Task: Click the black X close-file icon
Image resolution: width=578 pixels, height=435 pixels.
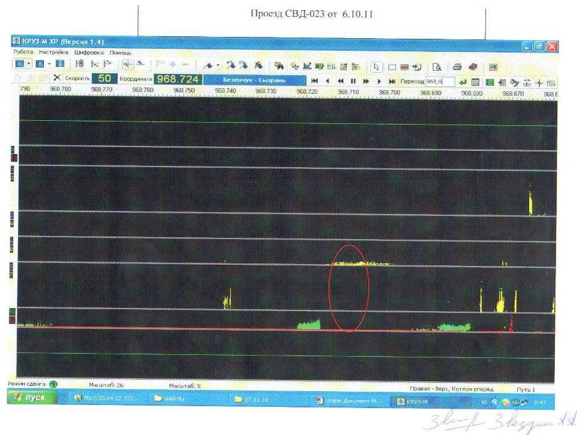Action: click(x=57, y=78)
